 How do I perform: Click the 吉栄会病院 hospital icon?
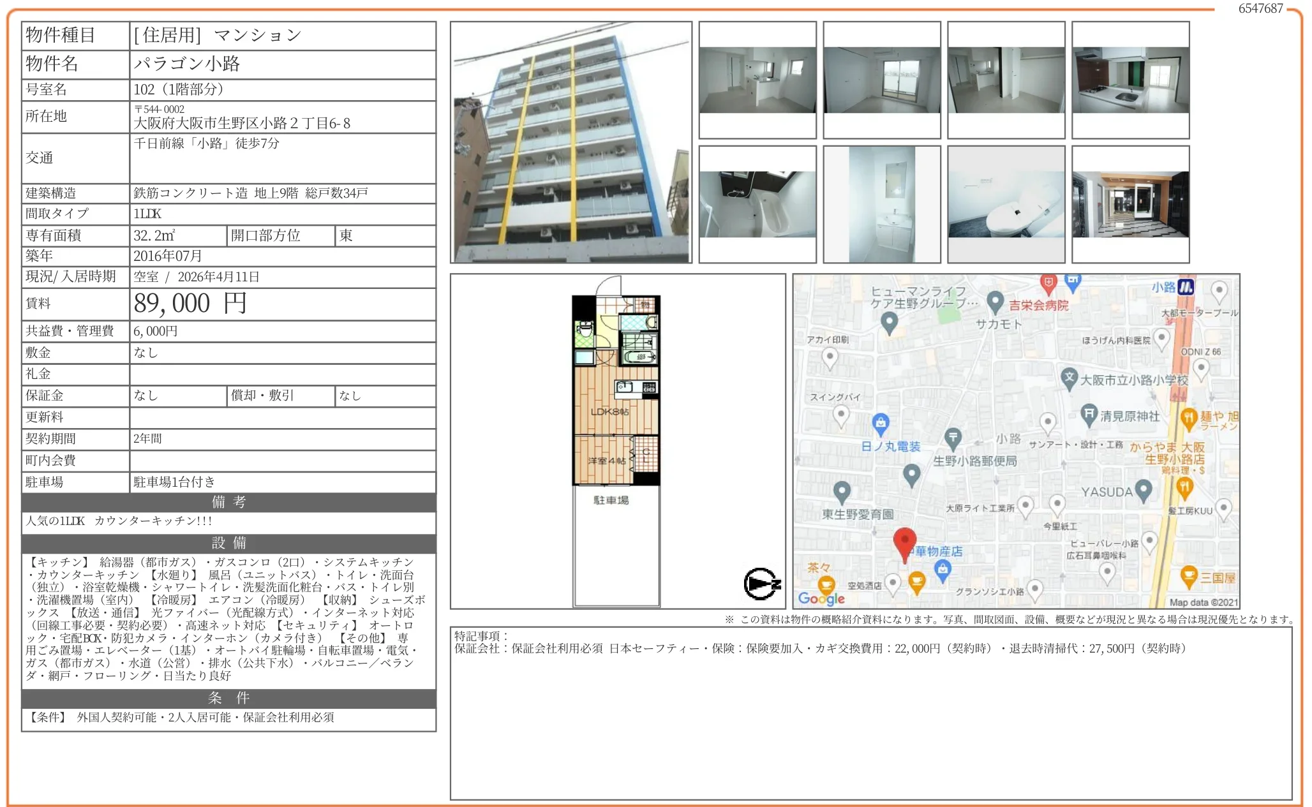(x=1048, y=282)
